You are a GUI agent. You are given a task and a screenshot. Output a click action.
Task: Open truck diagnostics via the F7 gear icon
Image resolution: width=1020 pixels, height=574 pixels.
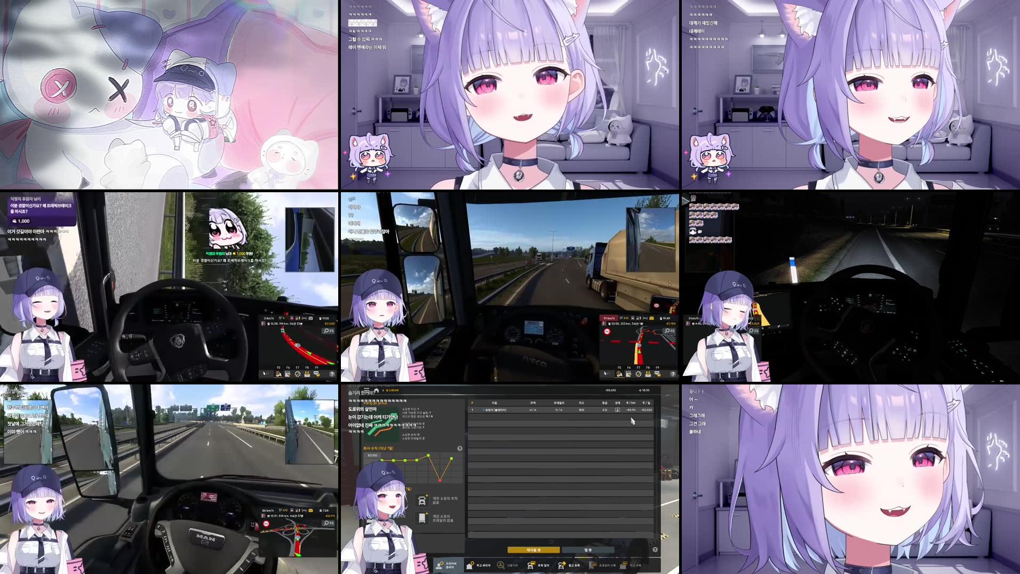pyautogui.click(x=639, y=374)
